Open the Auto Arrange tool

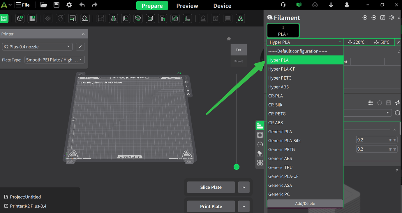tap(73, 18)
